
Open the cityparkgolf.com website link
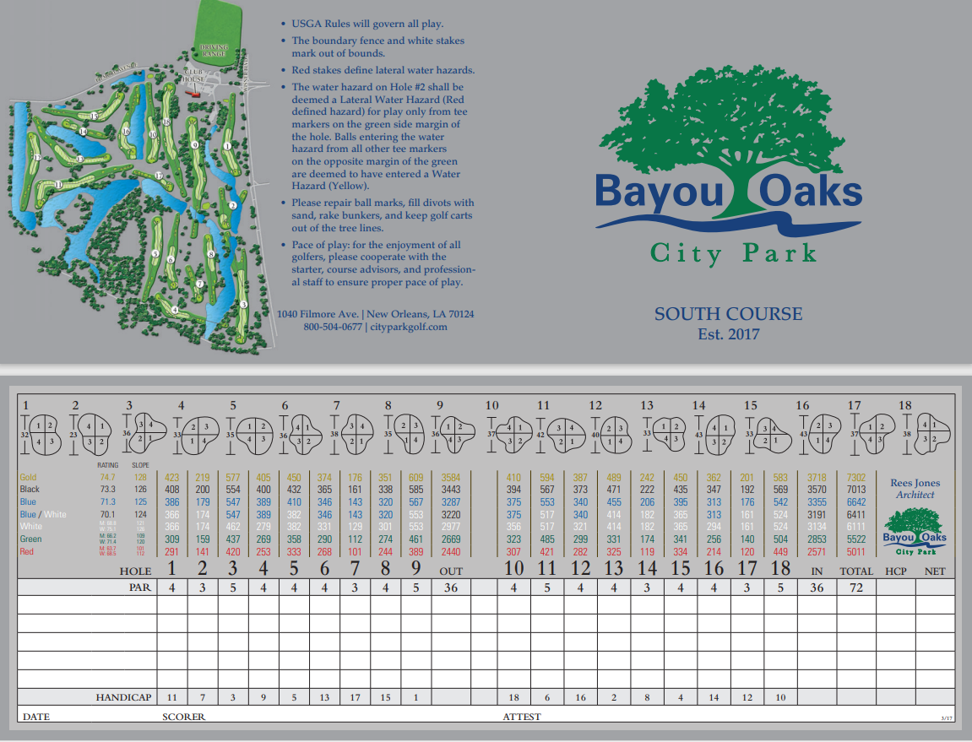(408, 328)
